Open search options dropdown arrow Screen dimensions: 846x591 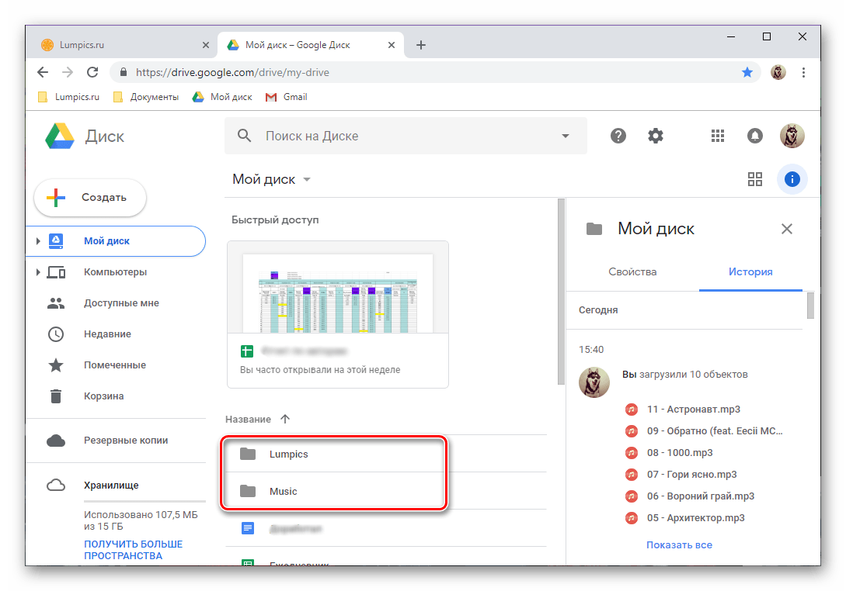[565, 137]
